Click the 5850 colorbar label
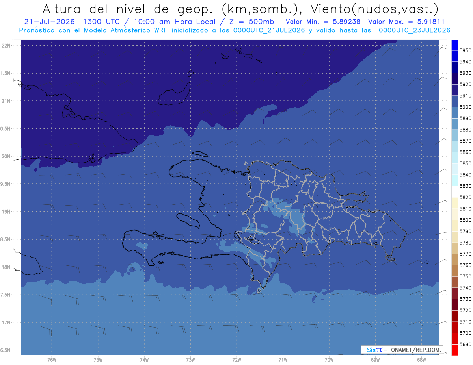This screenshot has height=365, width=473. pyautogui.click(x=466, y=163)
